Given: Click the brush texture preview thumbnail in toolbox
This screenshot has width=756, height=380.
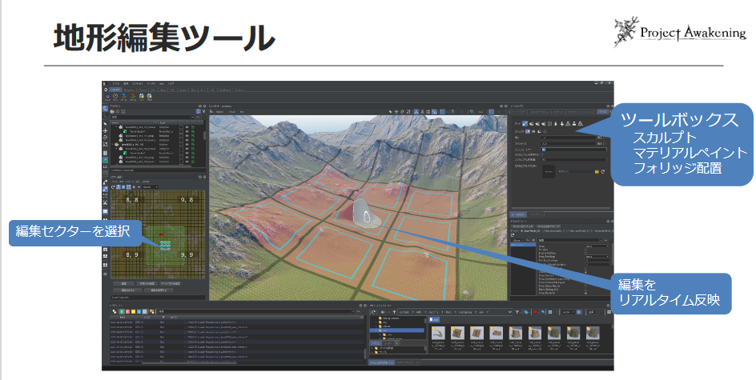Looking at the screenshot, I should tap(549, 171).
